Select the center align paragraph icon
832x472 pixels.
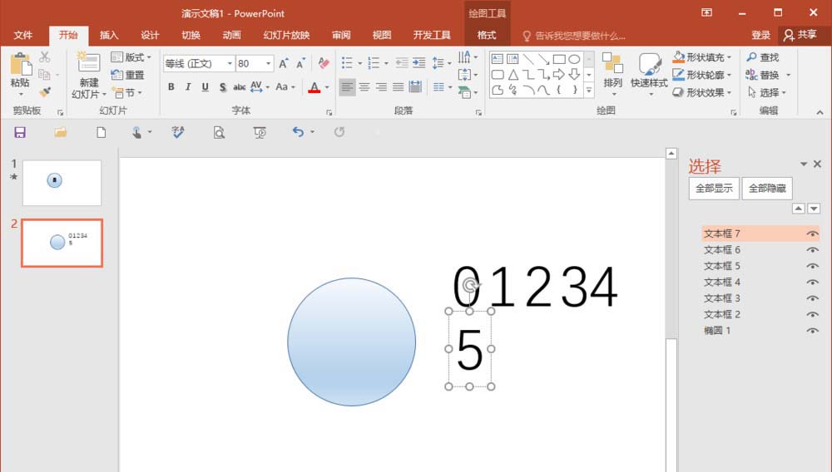click(364, 87)
